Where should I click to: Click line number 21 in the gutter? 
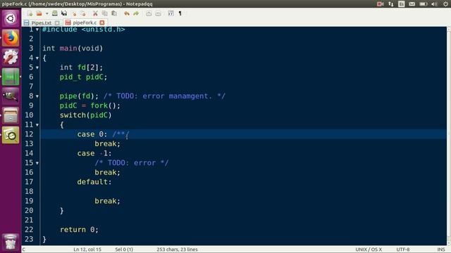(x=29, y=220)
